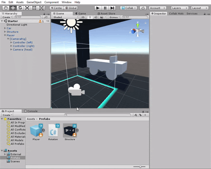Click Assets in the breadcrumb path
Screen dimensions: 211x169
31,119
